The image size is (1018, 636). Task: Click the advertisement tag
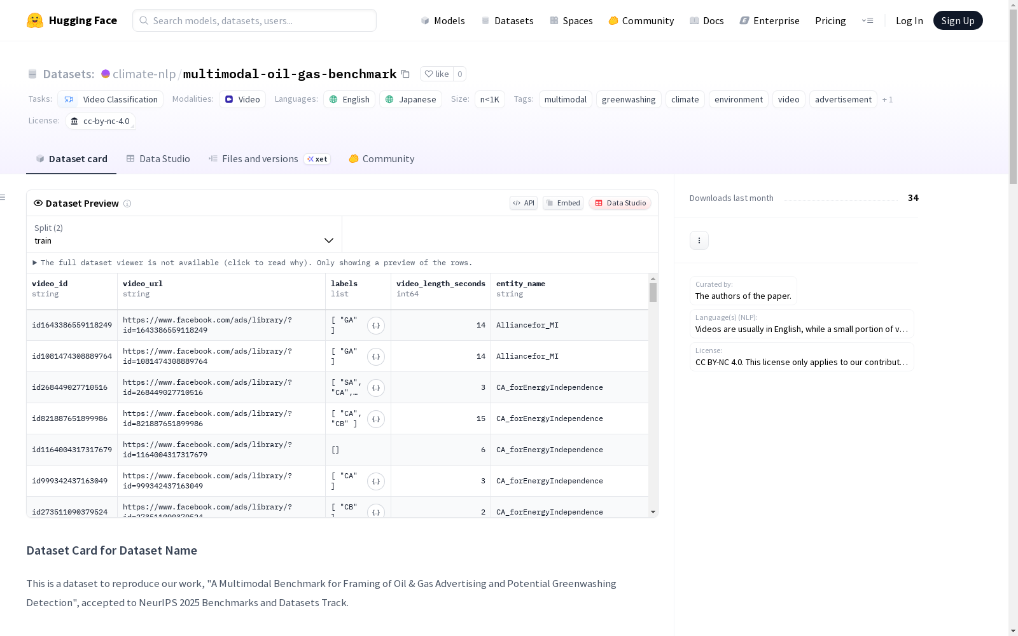843,99
